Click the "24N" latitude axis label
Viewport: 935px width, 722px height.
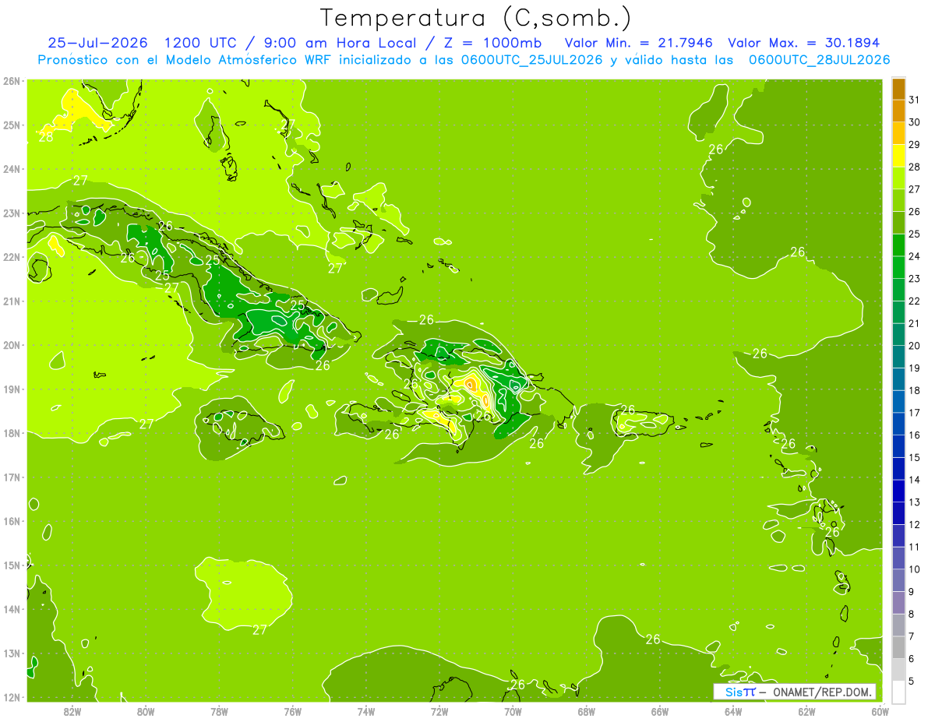point(12,169)
